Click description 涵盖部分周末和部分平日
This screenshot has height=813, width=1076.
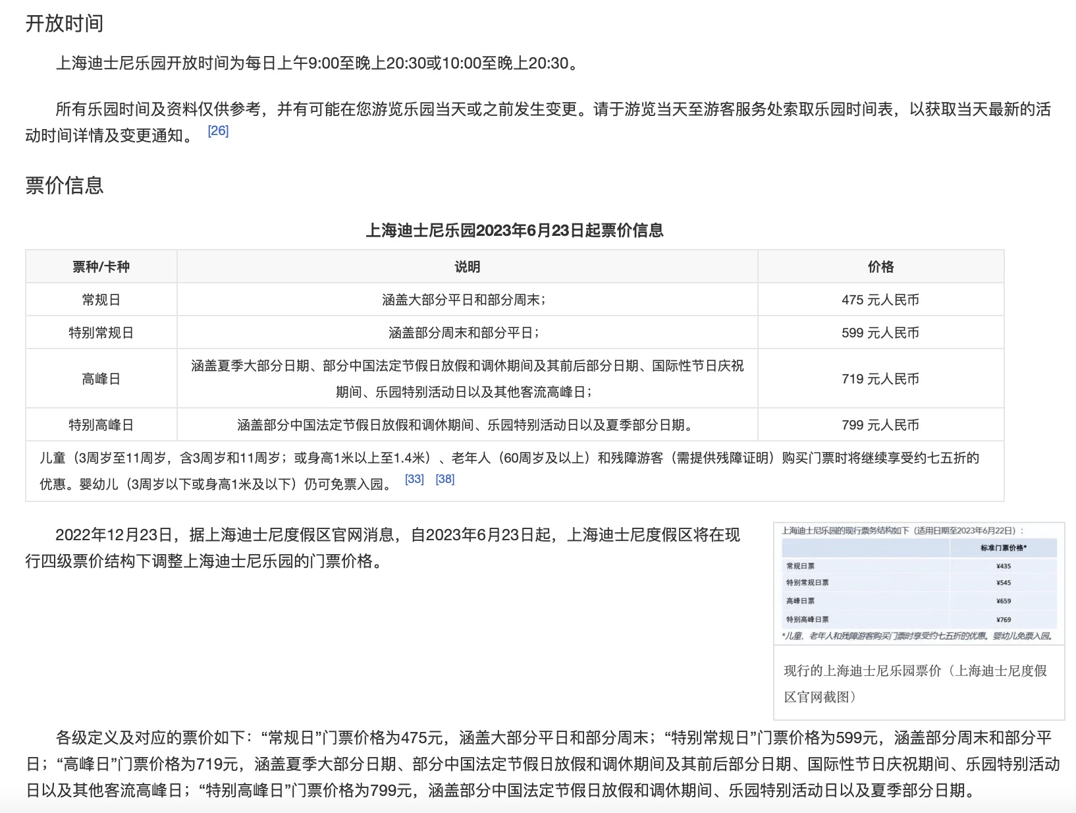coord(464,333)
